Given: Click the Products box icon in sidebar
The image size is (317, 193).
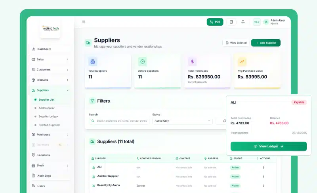Looking at the screenshot, I should click(x=33, y=80).
